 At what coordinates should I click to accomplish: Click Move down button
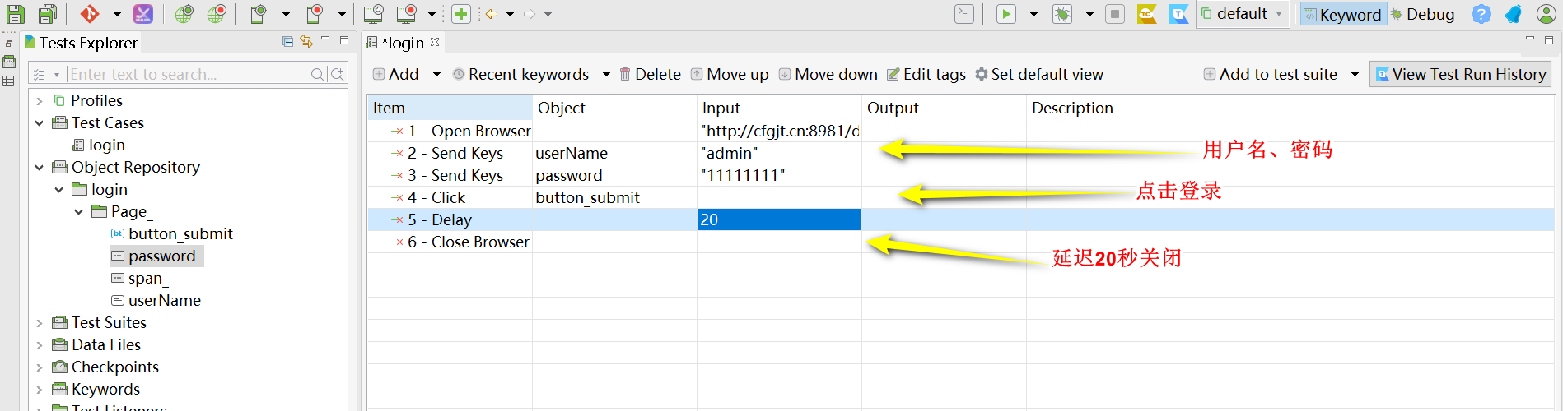pos(828,74)
